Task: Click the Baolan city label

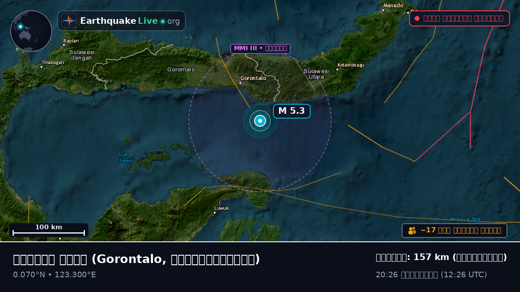Action: click(x=71, y=41)
